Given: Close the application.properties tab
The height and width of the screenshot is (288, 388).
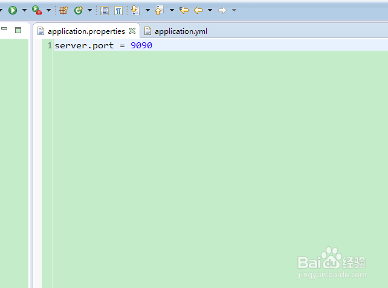Looking at the screenshot, I should (132, 31).
